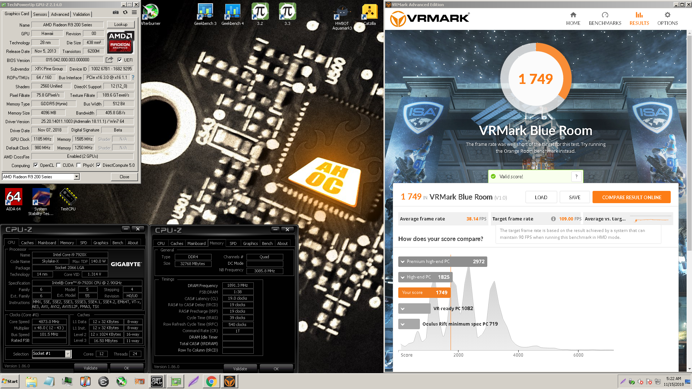The height and width of the screenshot is (389, 692).
Task: Switch to the Sensors tab in GPU-Z
Action: 40,14
